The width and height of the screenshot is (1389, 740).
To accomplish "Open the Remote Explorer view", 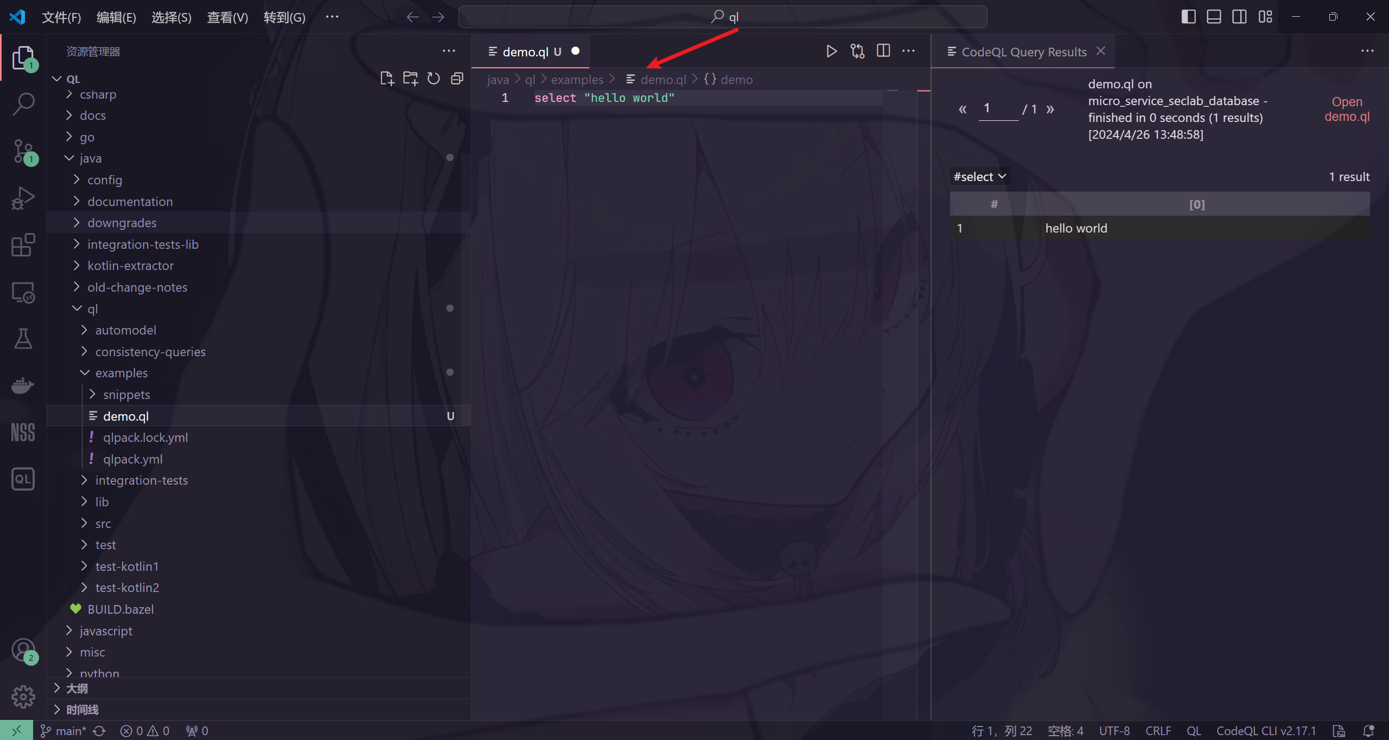I will (23, 293).
